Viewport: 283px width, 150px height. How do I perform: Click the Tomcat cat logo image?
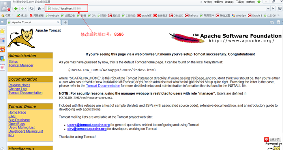tap(21, 38)
